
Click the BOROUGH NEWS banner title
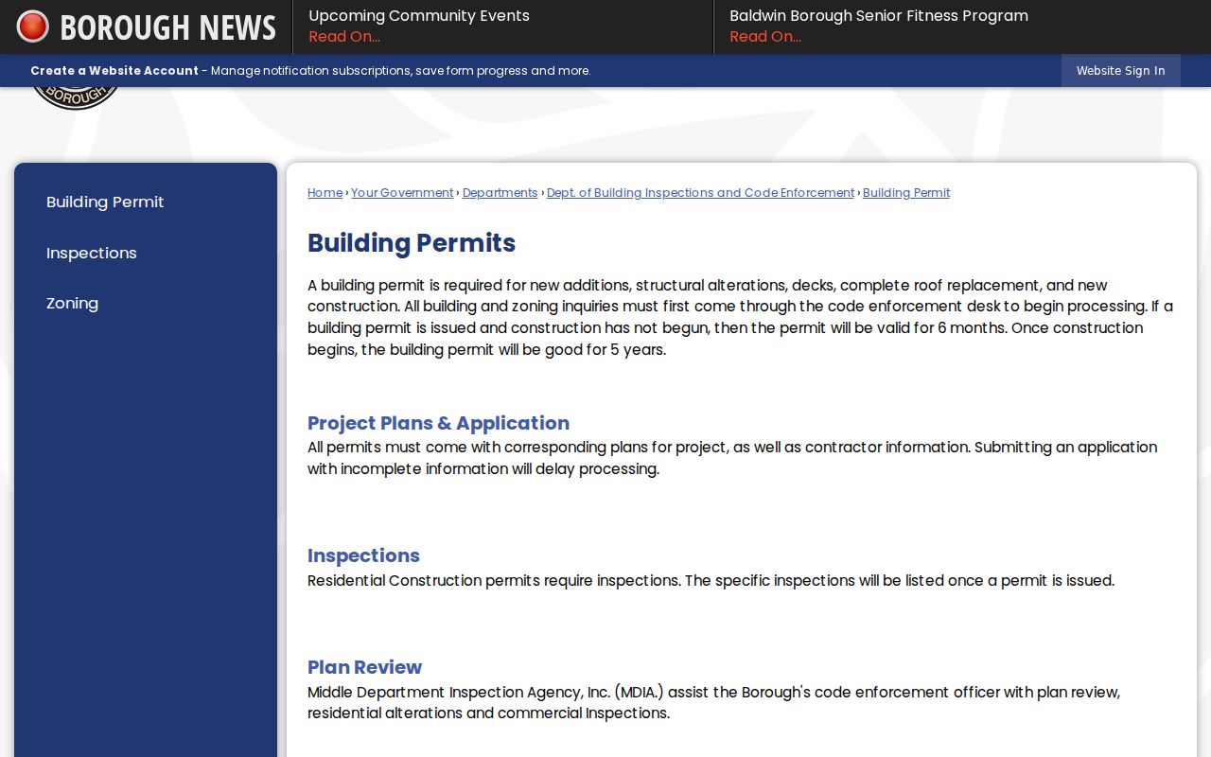tap(167, 27)
